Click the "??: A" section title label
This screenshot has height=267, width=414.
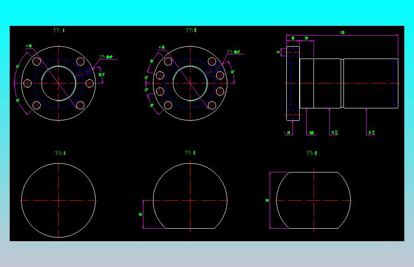point(60,153)
